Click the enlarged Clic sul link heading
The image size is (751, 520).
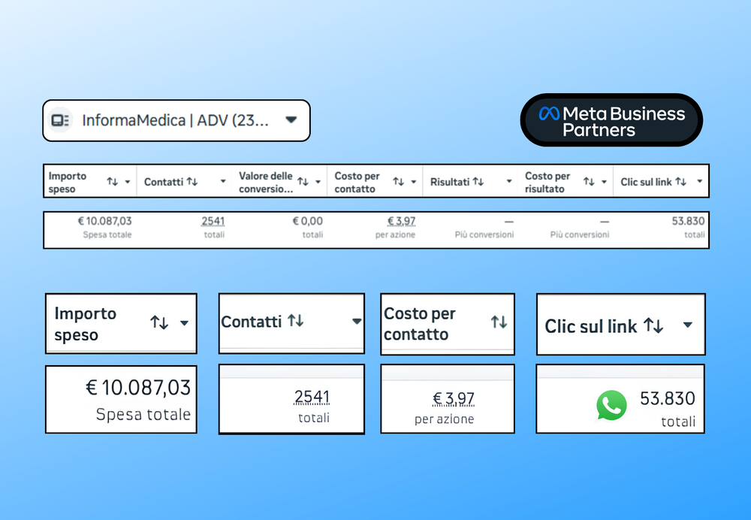tap(591, 326)
